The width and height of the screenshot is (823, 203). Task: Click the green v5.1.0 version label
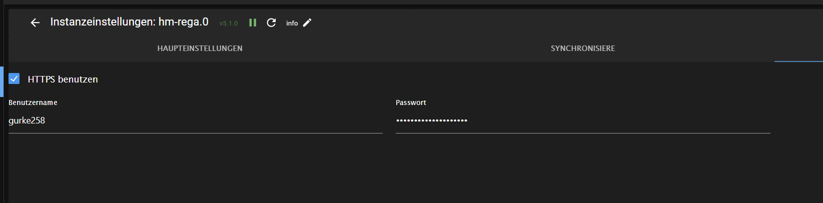coord(229,23)
